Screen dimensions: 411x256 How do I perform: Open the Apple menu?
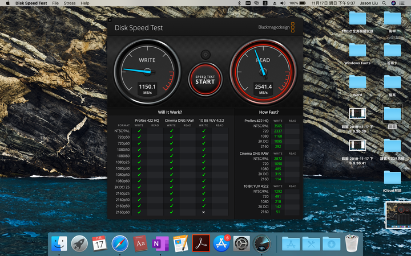pos(7,3)
